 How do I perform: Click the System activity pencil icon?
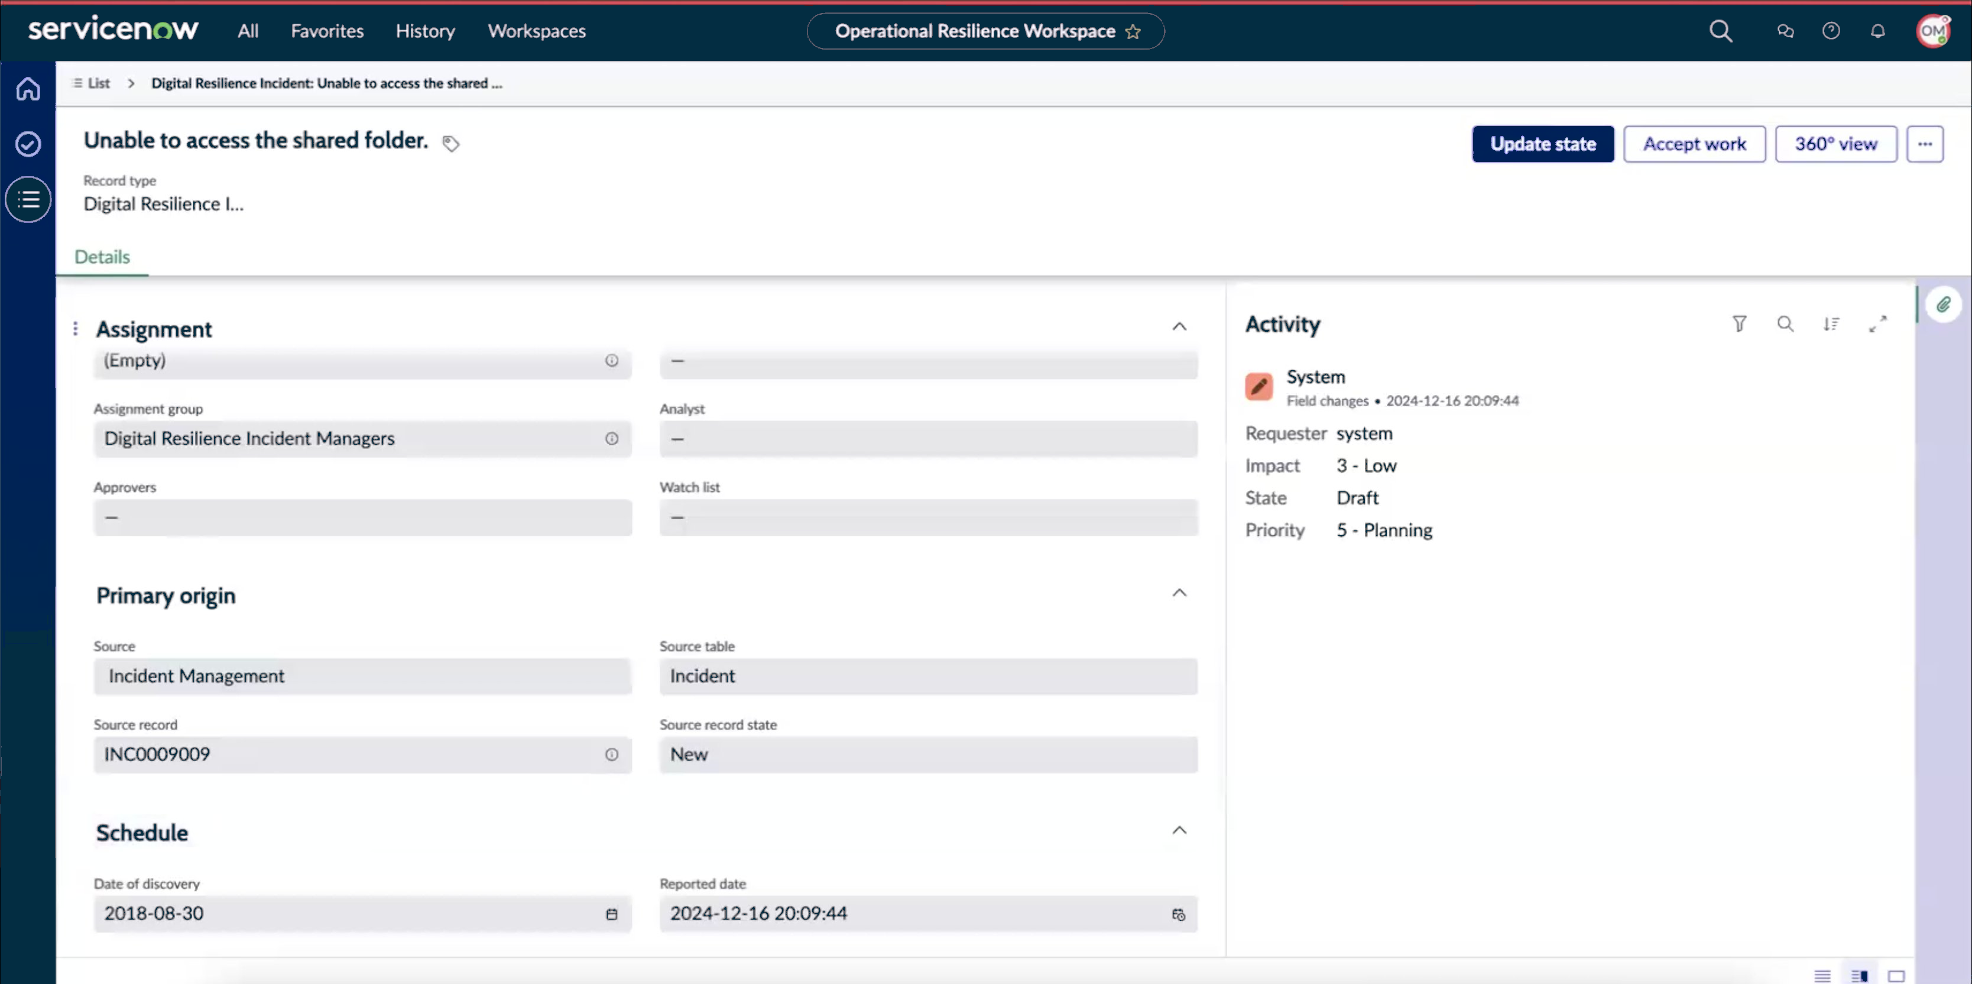[1259, 387]
